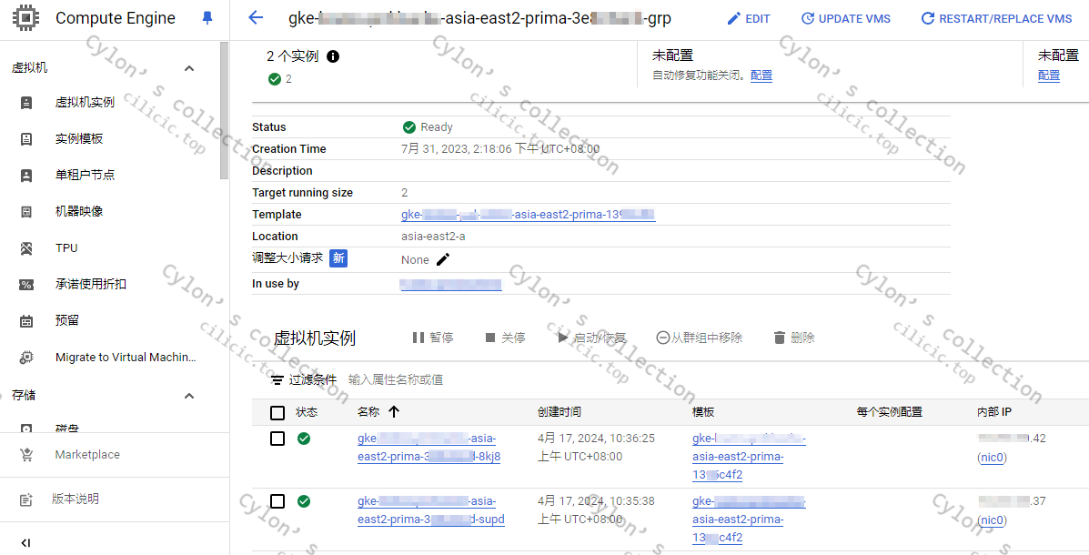This screenshot has height=555, width=1089.
Task: Click the 机器映像 sidebar icon
Action: pos(26,212)
